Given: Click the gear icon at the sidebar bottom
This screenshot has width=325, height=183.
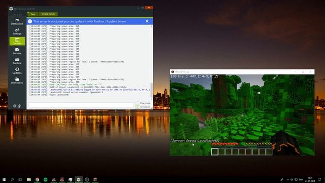Looking at the screenshot, I should tap(15, 106).
